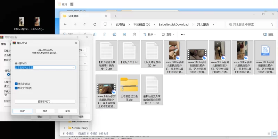Toggle the 预览 preview pane button
Viewport: 278px width, 139px height.
point(268,34)
